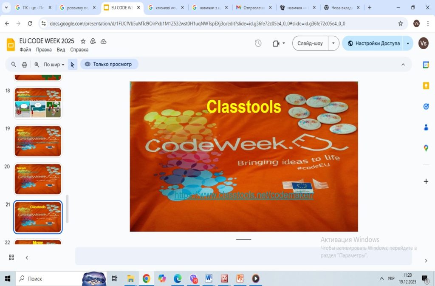Image resolution: width=435 pixels, height=286 pixels.
Task: Open Google Keep in side panel
Action: [x=426, y=86]
